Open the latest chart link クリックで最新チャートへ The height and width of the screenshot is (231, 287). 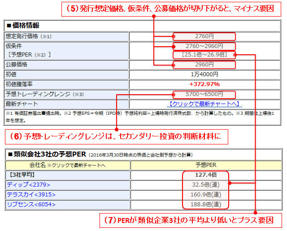click(204, 104)
